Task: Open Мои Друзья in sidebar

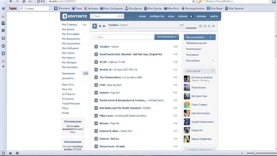Action: click(68, 29)
